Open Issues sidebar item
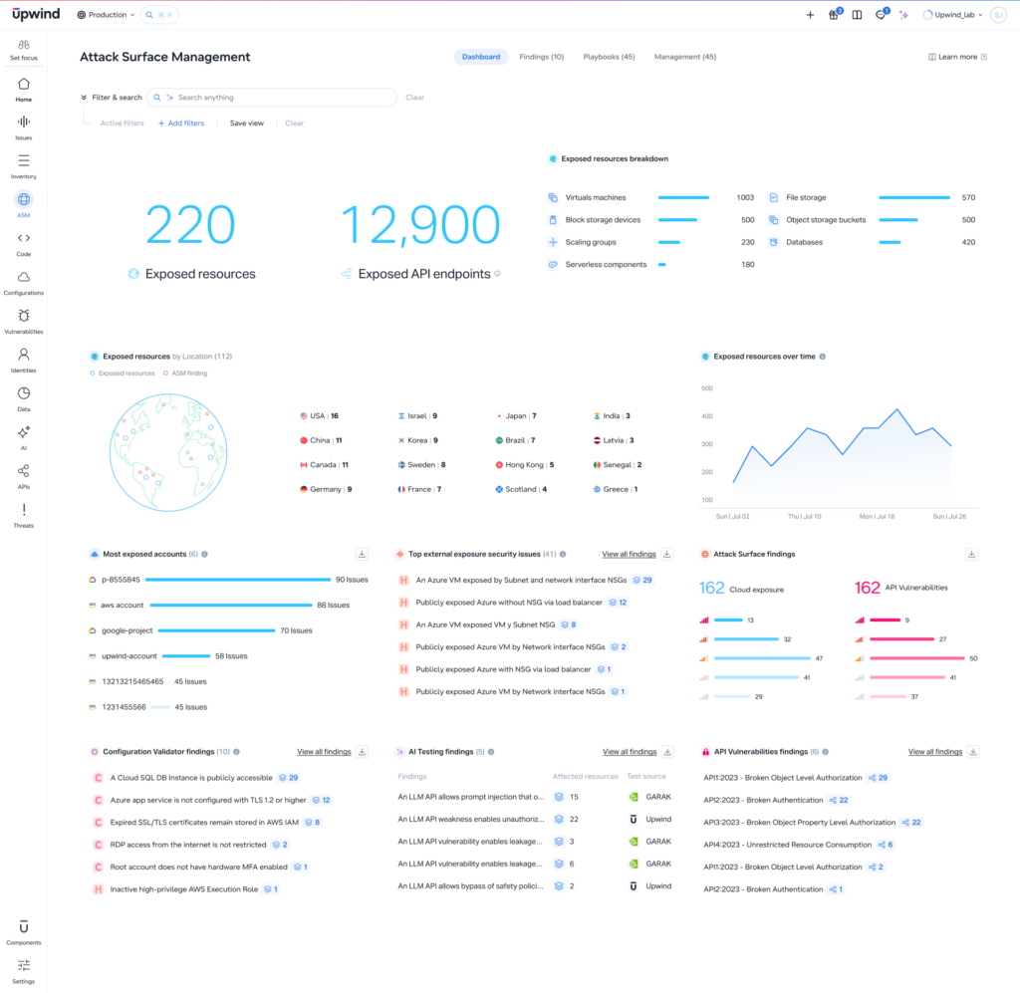 point(24,128)
